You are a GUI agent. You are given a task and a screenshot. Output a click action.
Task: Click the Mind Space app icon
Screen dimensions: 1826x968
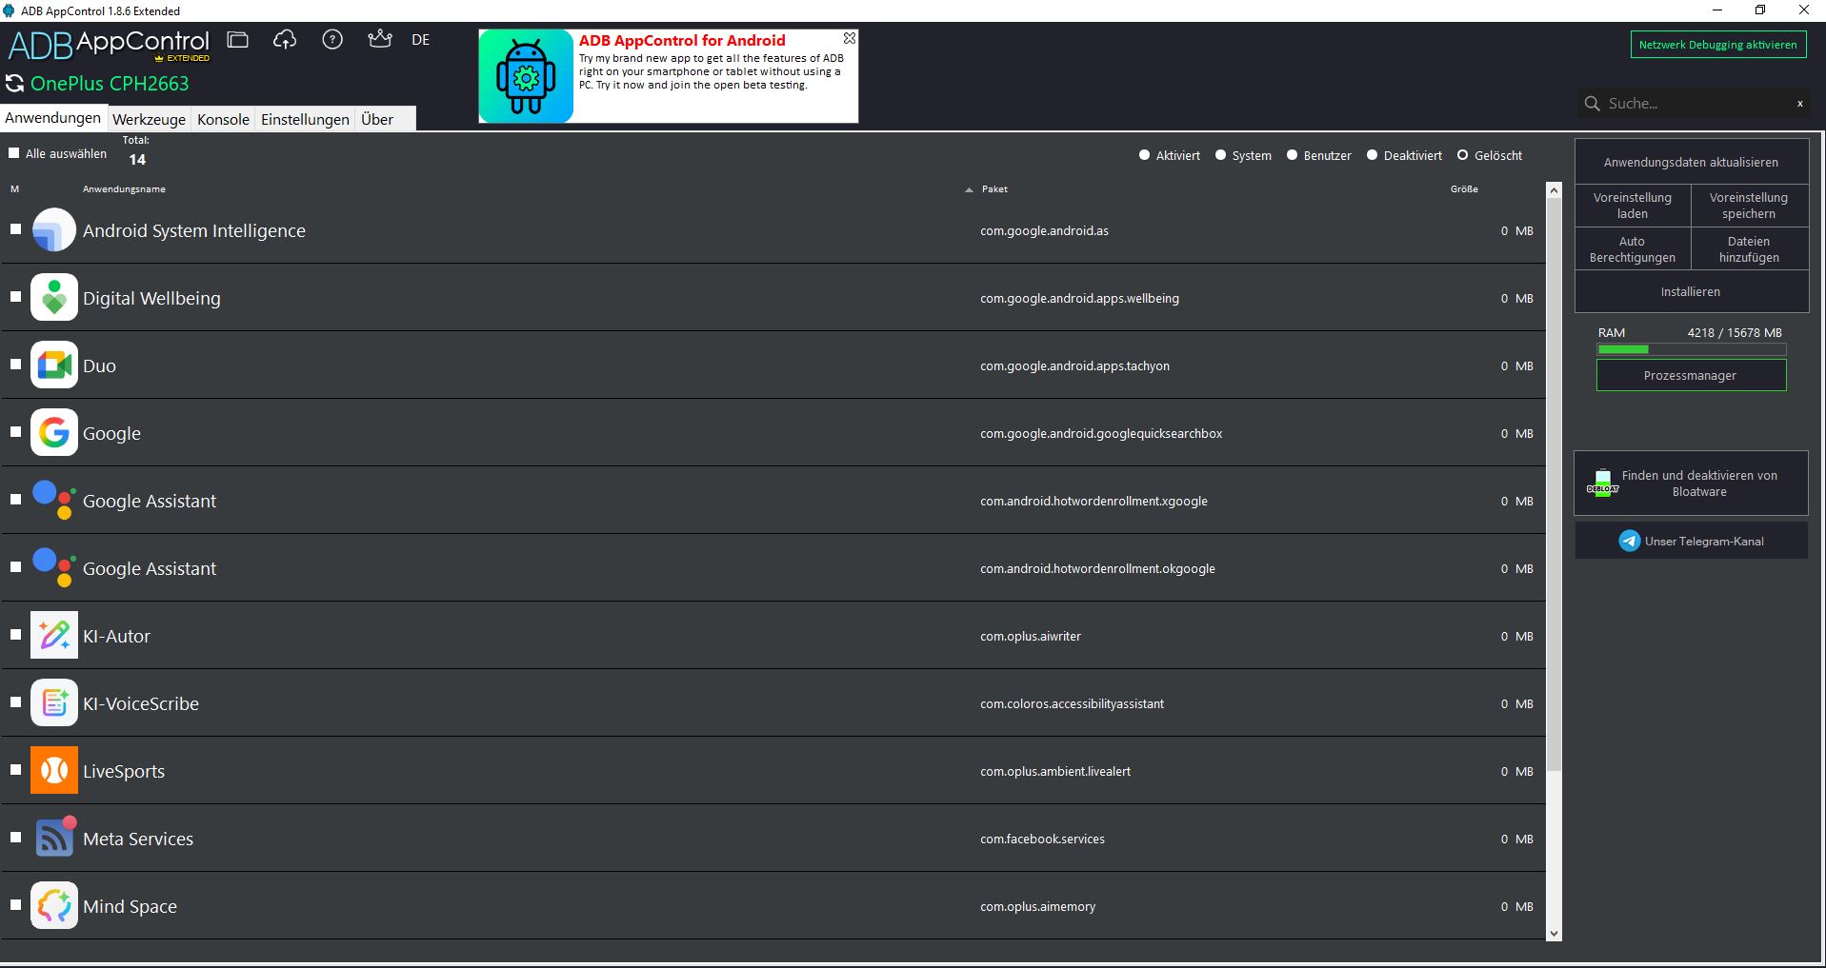[x=54, y=906]
